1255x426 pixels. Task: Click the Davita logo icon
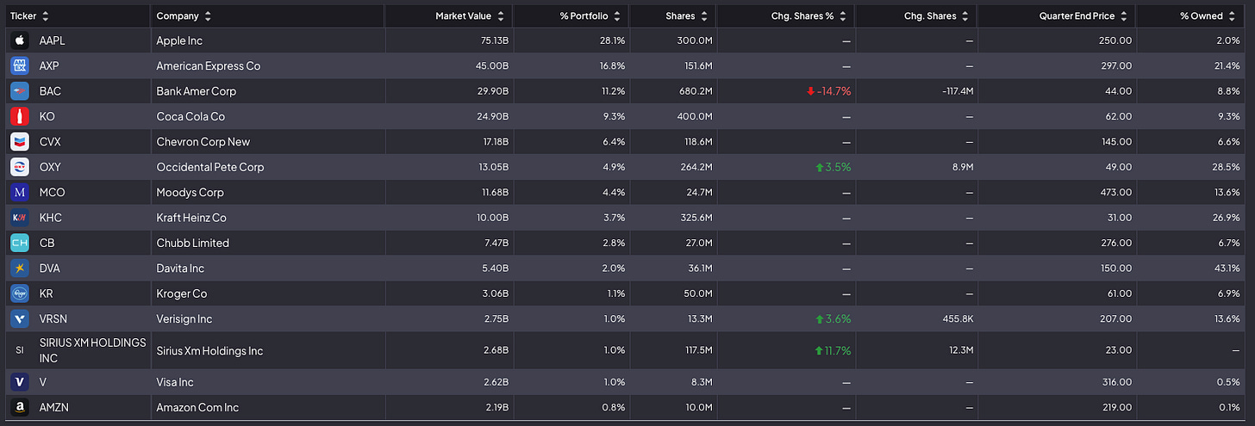20,269
